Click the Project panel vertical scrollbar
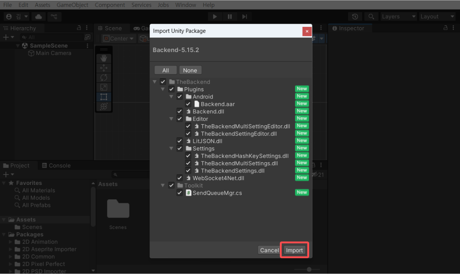Screen dimensions: 460x274 pos(93,207)
